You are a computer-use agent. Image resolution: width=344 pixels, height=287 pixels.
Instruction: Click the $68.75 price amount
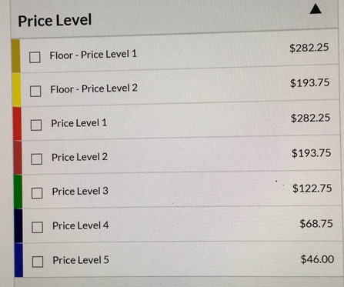coord(316,224)
